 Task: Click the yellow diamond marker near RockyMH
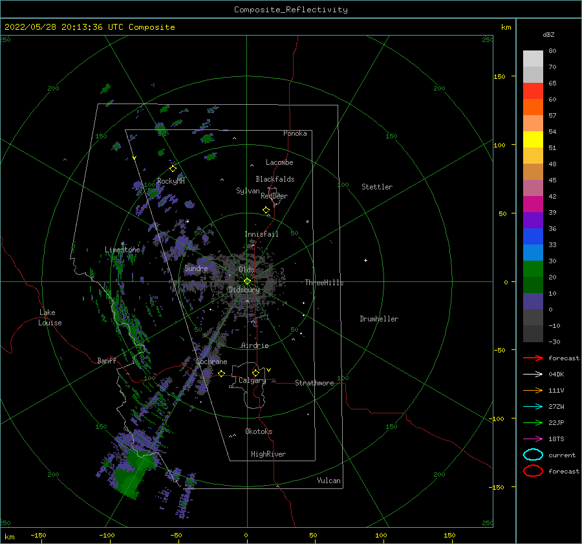coord(173,169)
